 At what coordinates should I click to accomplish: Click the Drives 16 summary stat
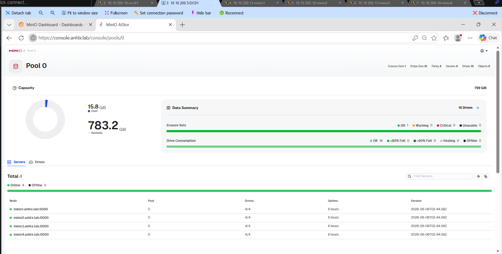coord(468,66)
